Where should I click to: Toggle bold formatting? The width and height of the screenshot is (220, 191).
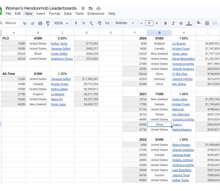tap(165, 23)
